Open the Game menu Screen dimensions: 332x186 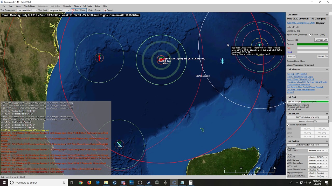click(x=18, y=6)
